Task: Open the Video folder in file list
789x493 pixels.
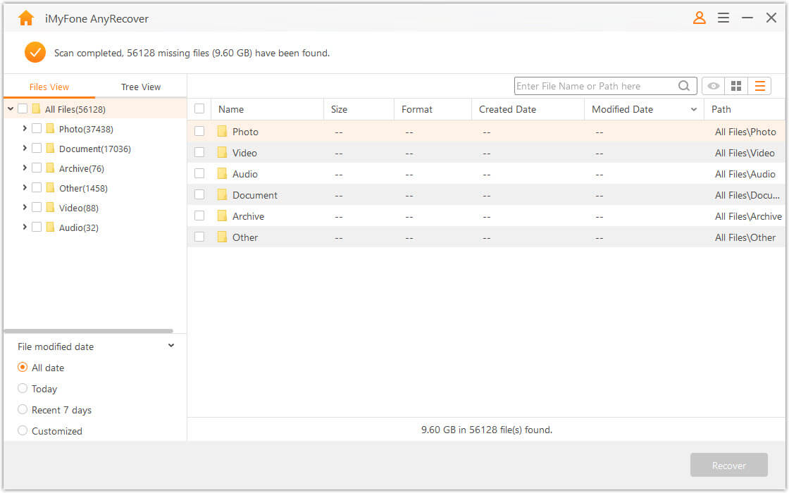Action: tap(244, 153)
